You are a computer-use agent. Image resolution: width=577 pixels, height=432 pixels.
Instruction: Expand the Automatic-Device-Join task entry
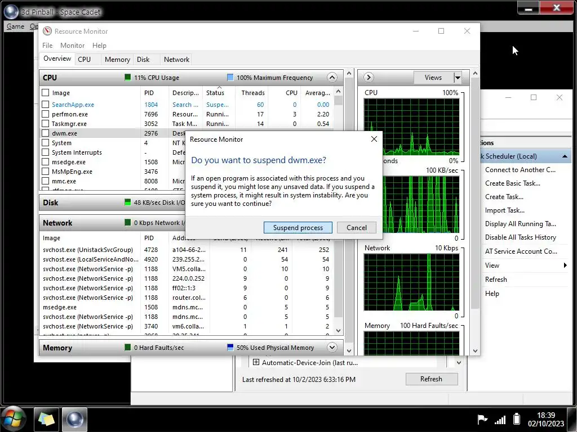pos(256,362)
